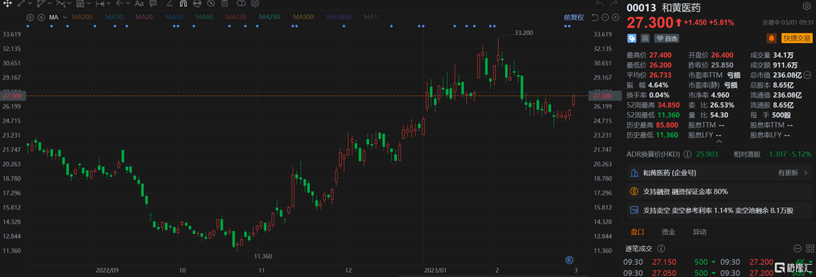Open range measure options arrow
816x277 pixels.
[x=109, y=3]
